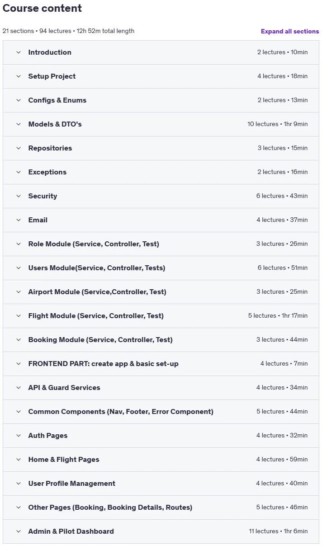
Task: Open the Models & DTO's section
Action: click(161, 124)
